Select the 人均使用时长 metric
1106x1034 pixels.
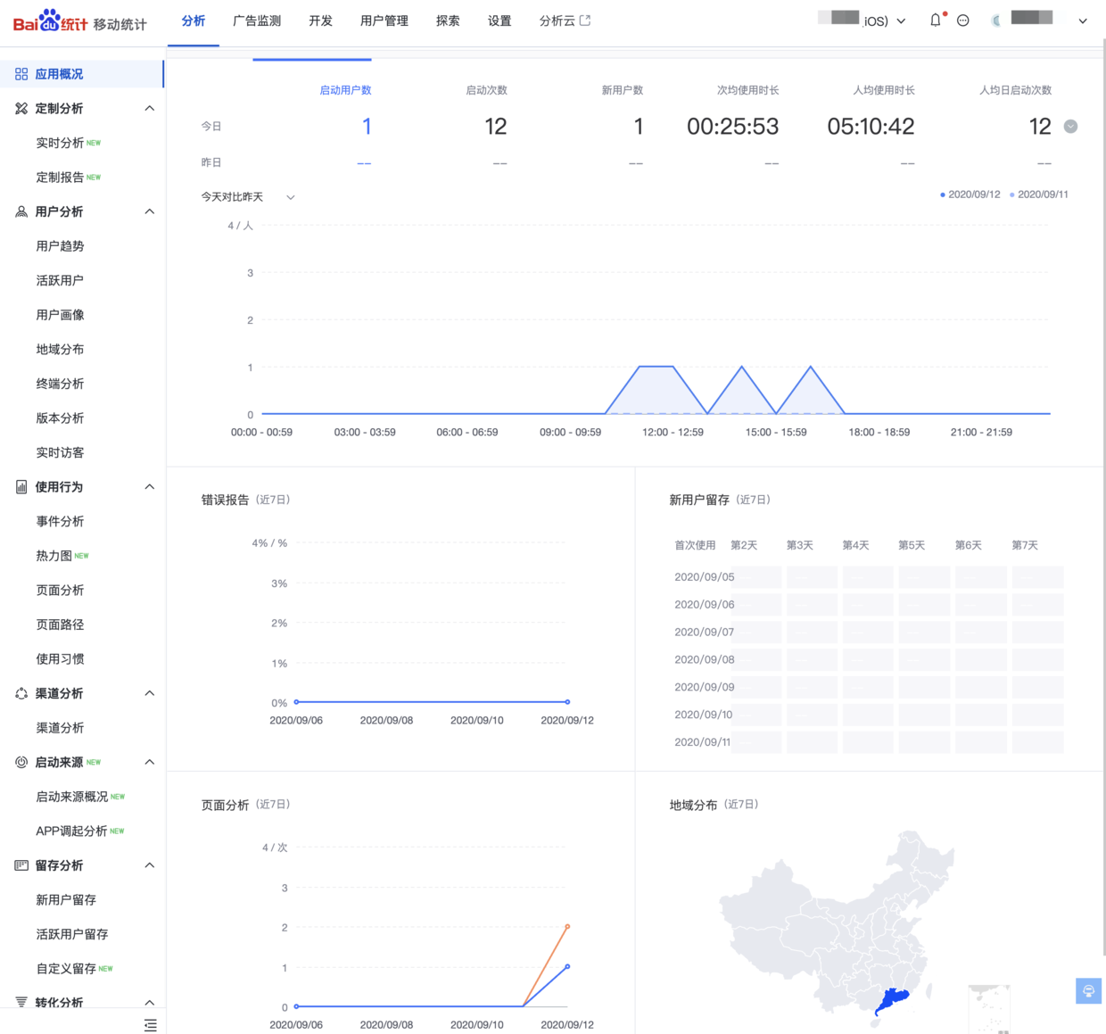coord(884,90)
